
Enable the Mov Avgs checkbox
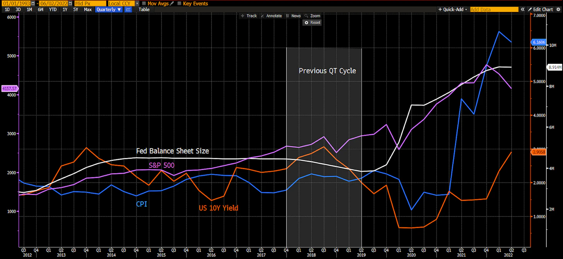point(144,3)
